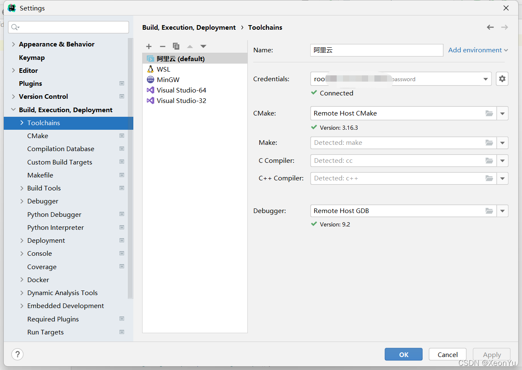
Task: Click the settings search field
Action: tap(68, 27)
